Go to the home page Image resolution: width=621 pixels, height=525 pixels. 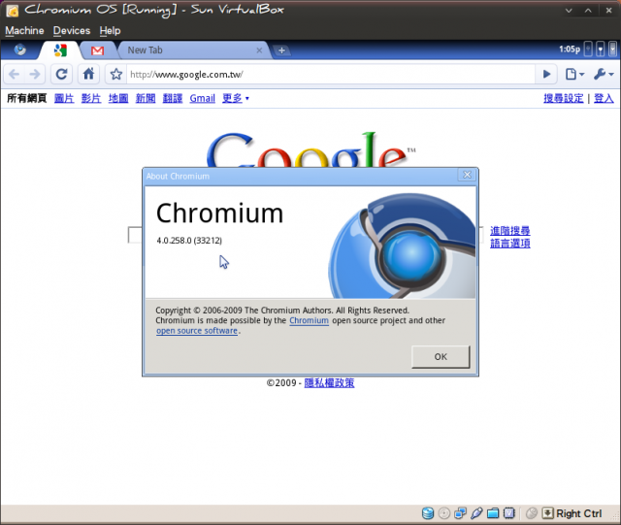(88, 74)
